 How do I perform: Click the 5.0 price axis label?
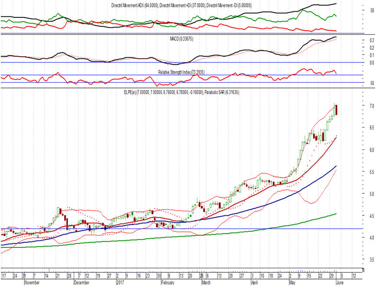point(372,193)
